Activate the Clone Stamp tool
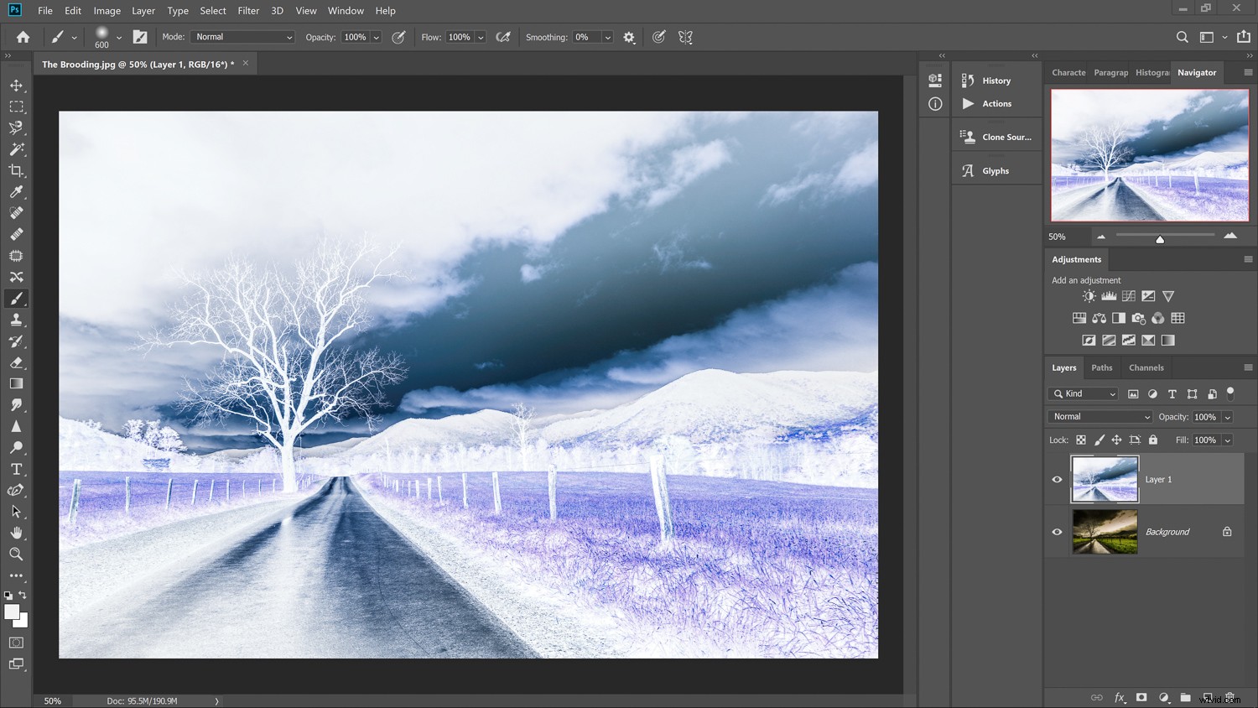 (16, 320)
